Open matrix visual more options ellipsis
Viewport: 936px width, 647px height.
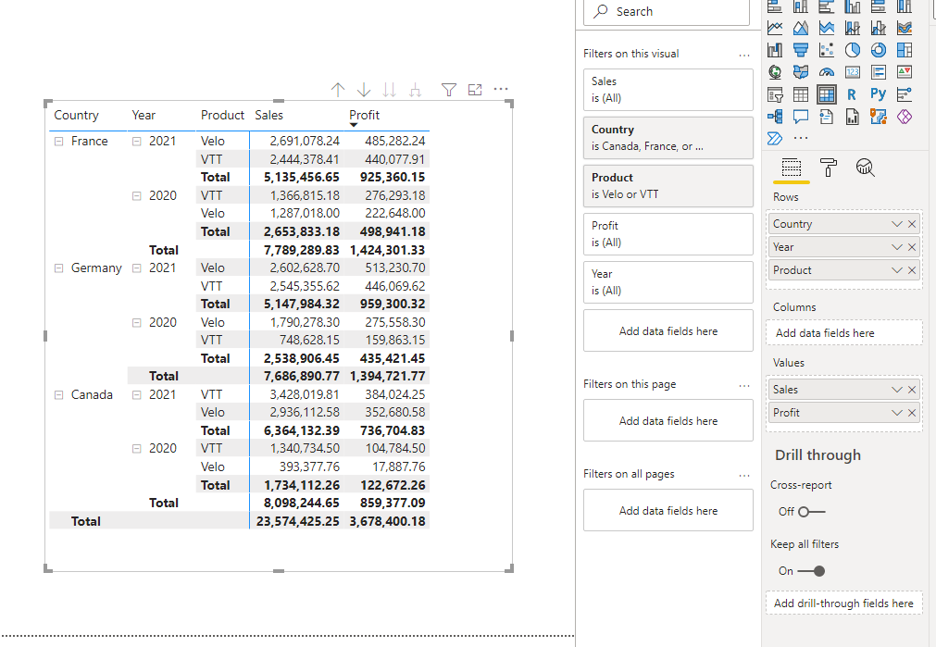click(x=501, y=89)
